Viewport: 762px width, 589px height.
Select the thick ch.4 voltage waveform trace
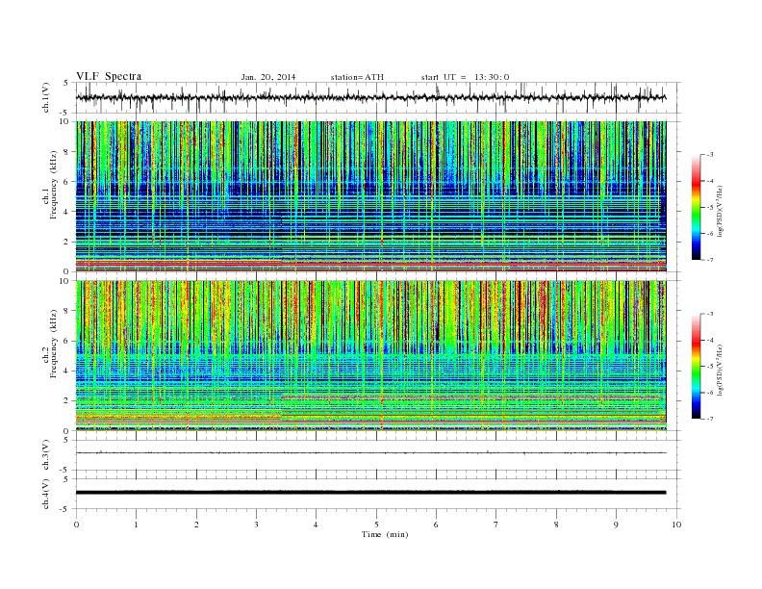[370, 493]
